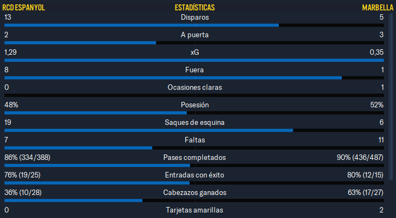Click the Posesión stat label
This screenshot has width=396, height=218.
coord(195,105)
